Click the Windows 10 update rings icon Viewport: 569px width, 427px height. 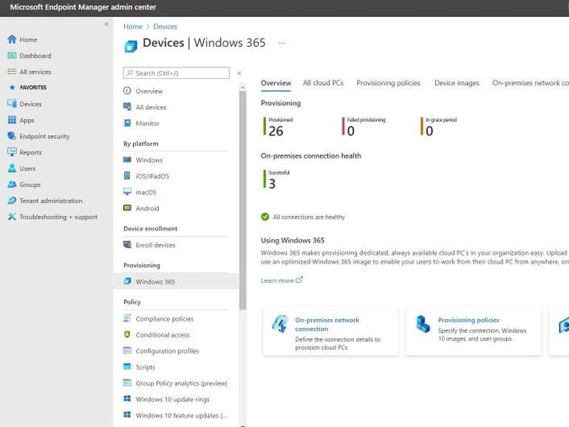click(127, 399)
